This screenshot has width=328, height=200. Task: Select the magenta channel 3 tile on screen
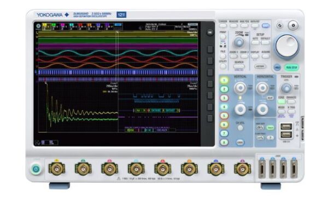pyautogui.click(x=65, y=27)
